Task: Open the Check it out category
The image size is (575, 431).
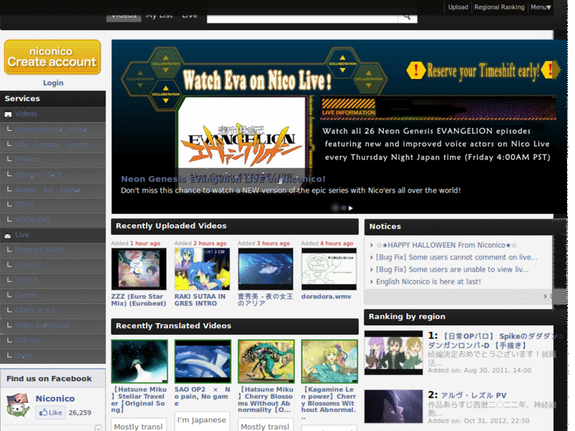Action: pyautogui.click(x=35, y=310)
